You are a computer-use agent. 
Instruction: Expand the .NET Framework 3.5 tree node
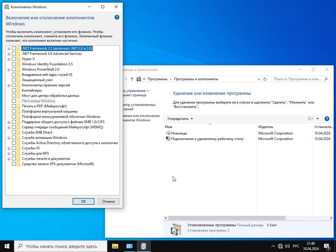tap(9, 49)
